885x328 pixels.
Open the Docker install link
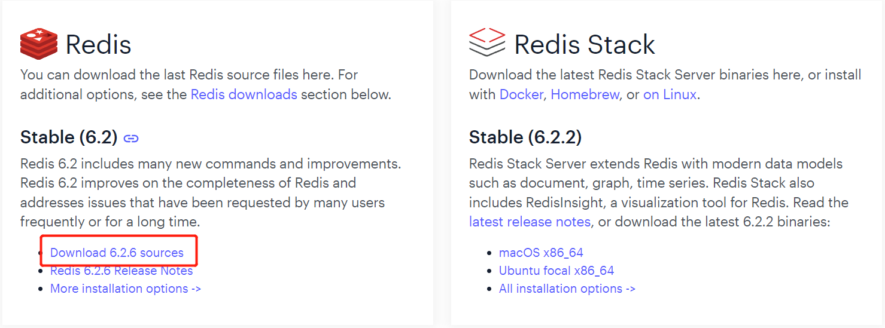tap(521, 94)
